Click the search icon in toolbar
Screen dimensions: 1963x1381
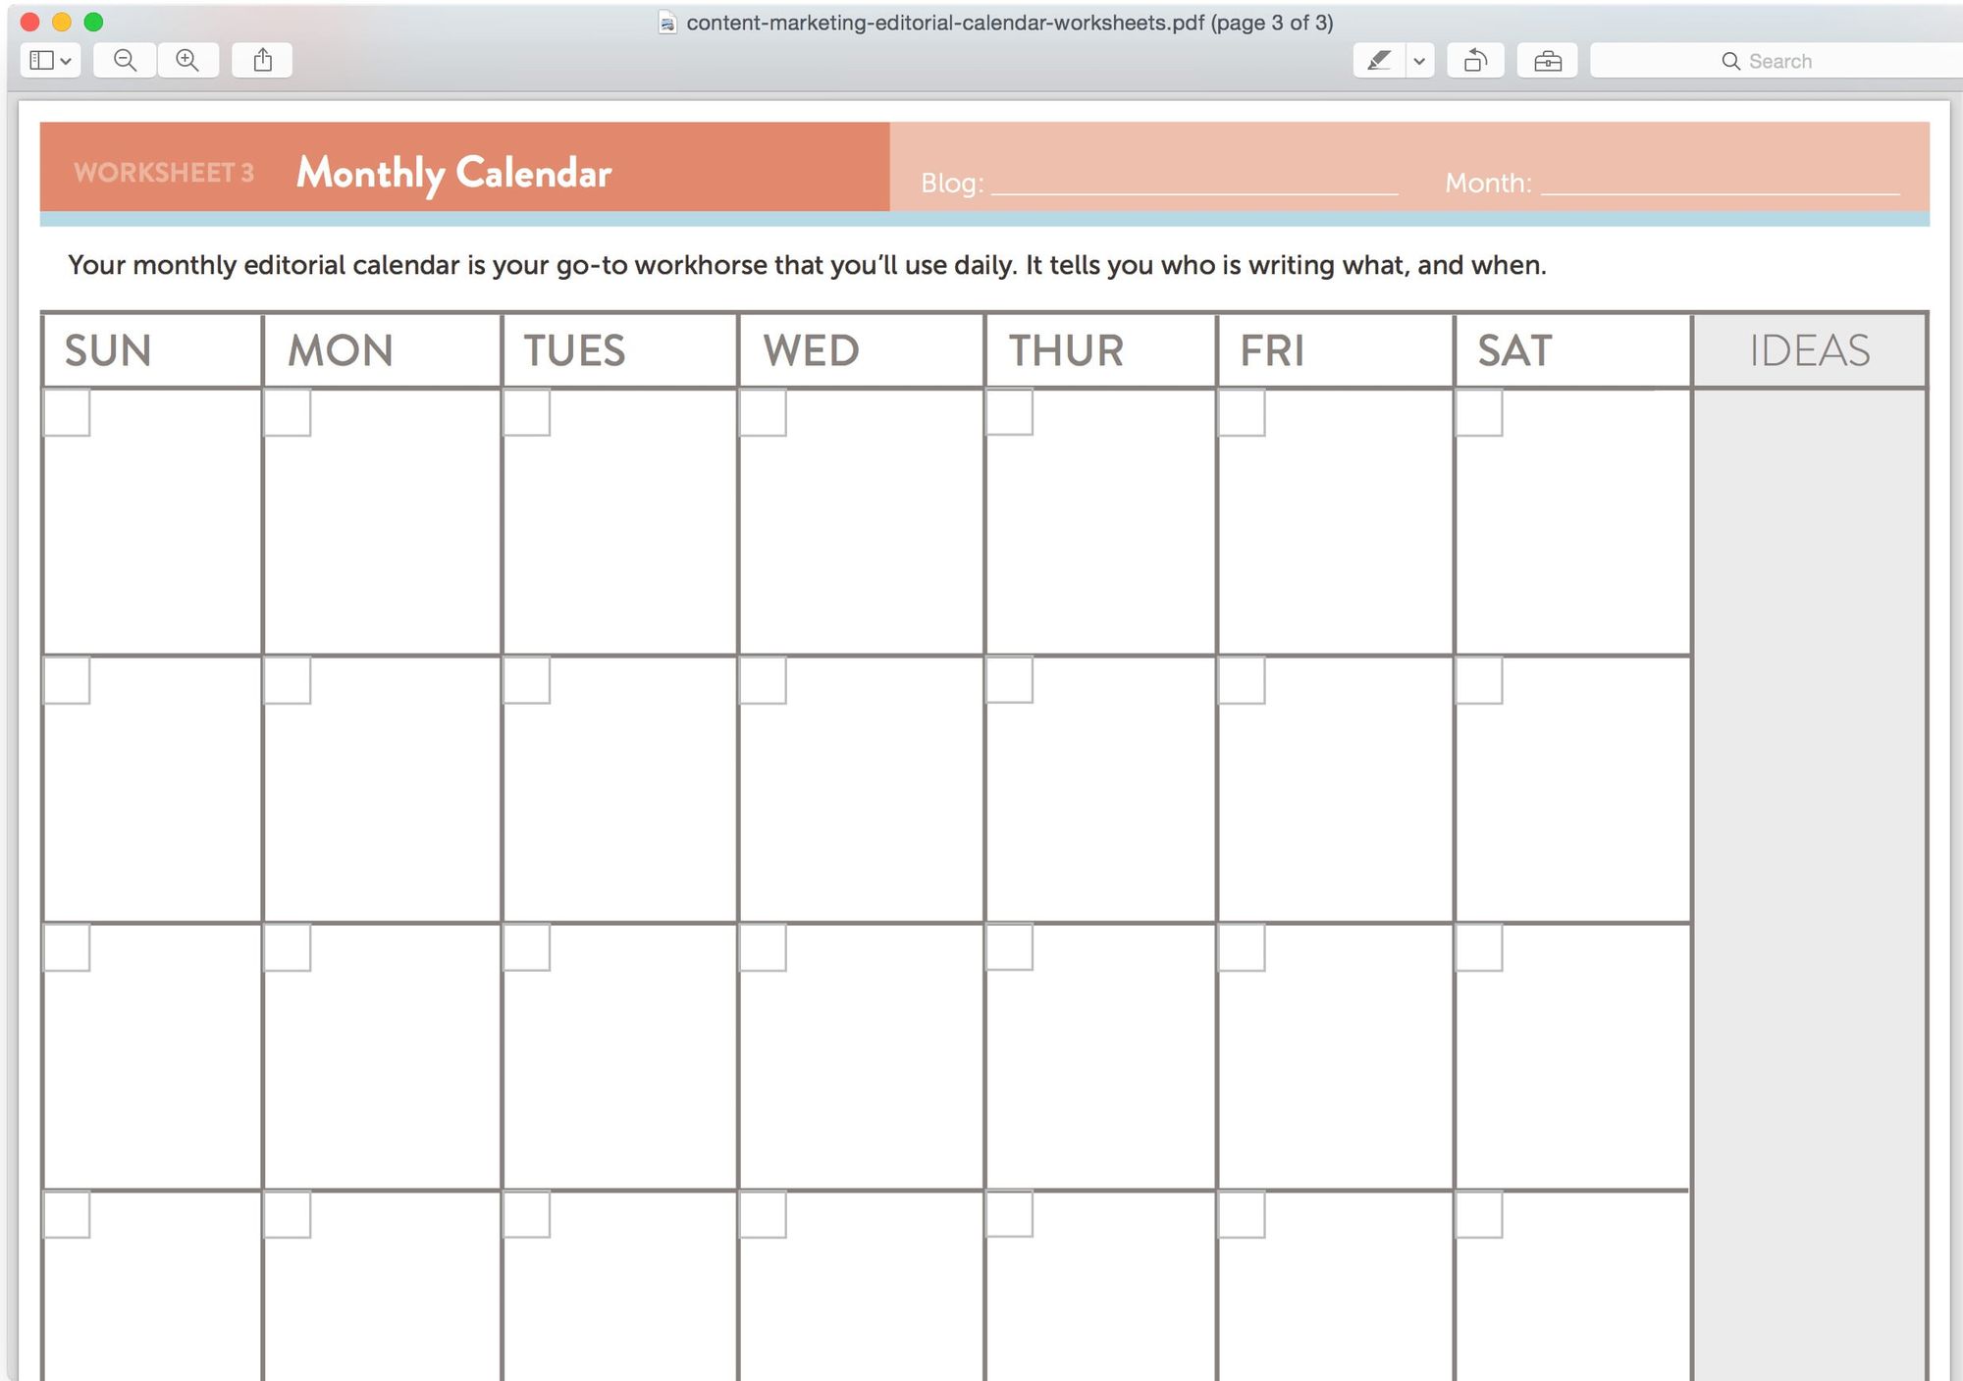click(1731, 60)
